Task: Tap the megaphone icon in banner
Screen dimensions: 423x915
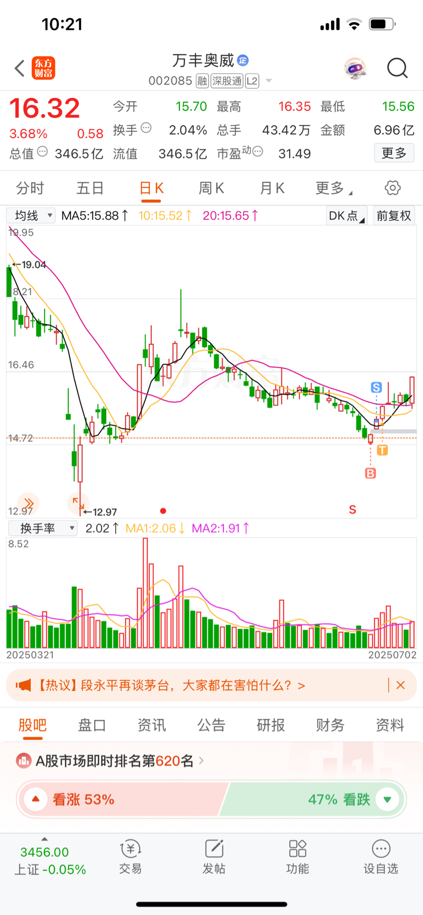Action: 23,685
